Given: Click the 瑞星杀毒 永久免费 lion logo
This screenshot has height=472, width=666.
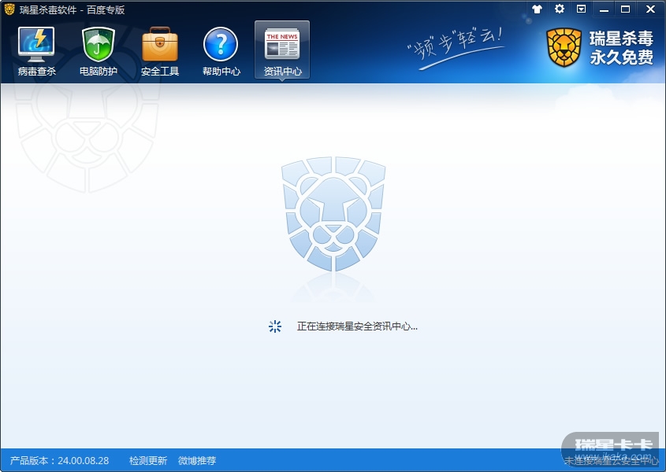Looking at the screenshot, I should coord(600,47).
